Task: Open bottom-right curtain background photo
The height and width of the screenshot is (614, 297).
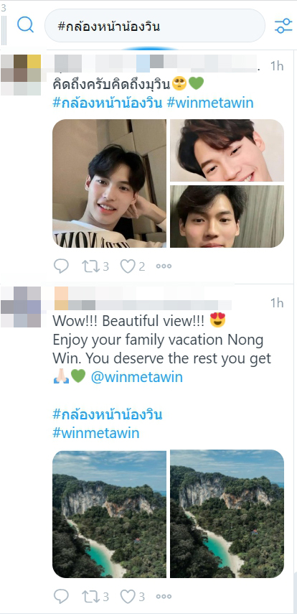Action: tap(227, 217)
